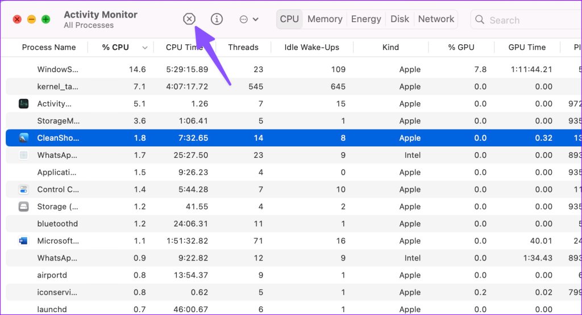
Task: Click the Microsoft Word process icon
Action: pos(24,241)
